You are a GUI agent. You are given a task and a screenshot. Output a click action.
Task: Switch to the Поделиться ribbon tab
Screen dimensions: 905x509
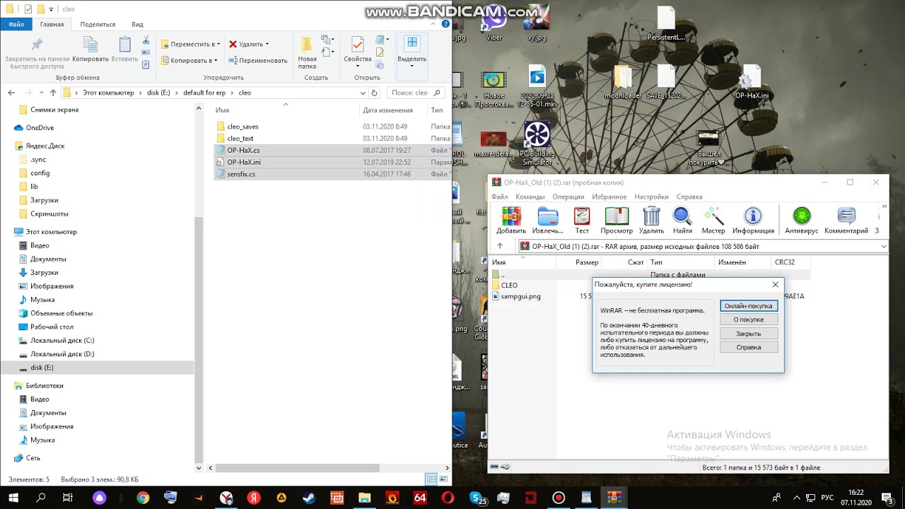[x=98, y=24]
